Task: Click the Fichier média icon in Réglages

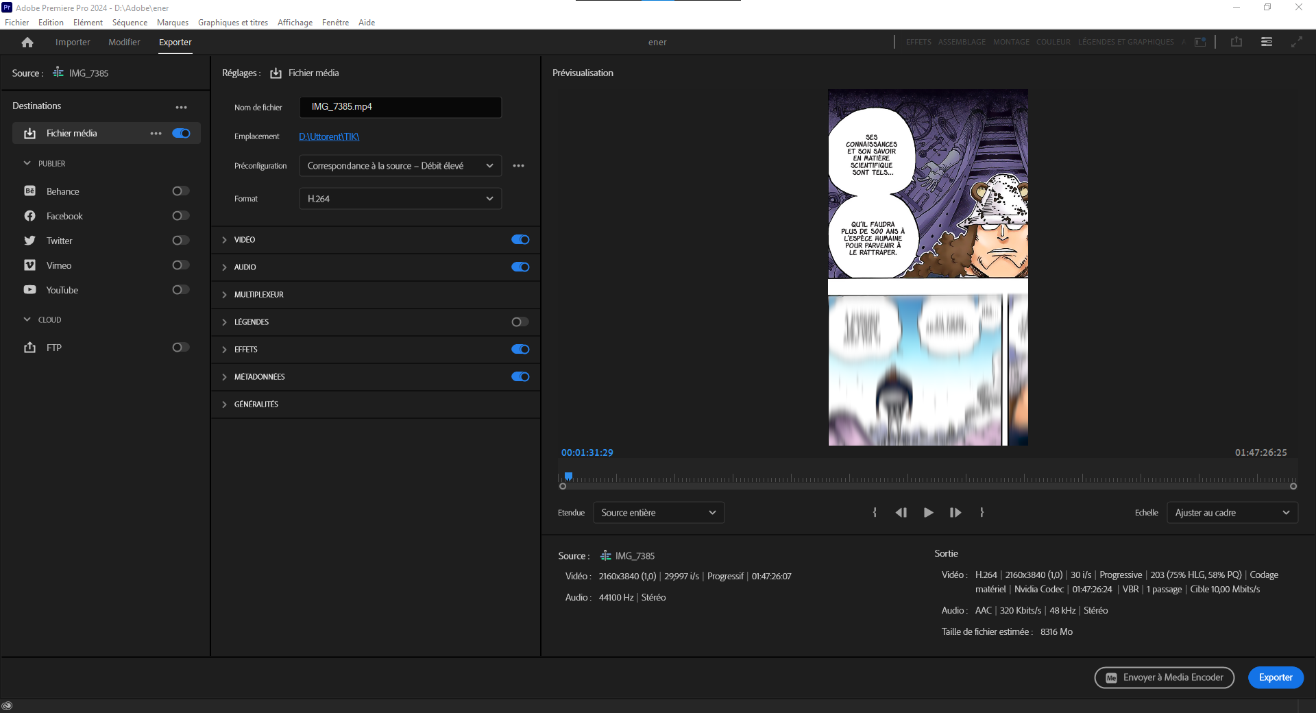Action: (276, 73)
